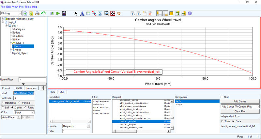Click the purple gear settings icon
Screen dimensions: 261x139
[190, 13]
